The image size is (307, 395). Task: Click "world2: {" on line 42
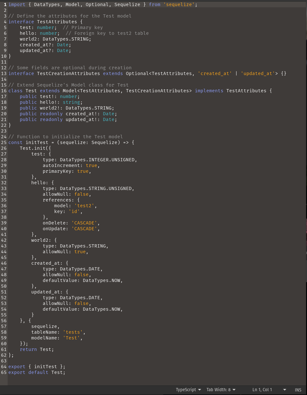(44, 240)
